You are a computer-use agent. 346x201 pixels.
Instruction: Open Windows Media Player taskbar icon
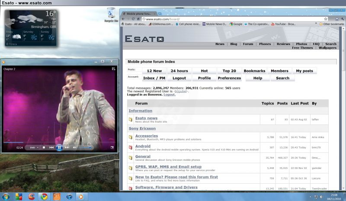pos(81,197)
